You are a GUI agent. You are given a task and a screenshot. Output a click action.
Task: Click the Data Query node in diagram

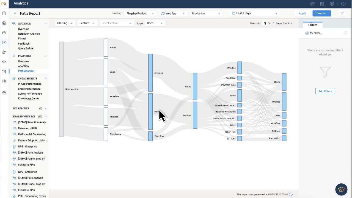(x=106, y=134)
